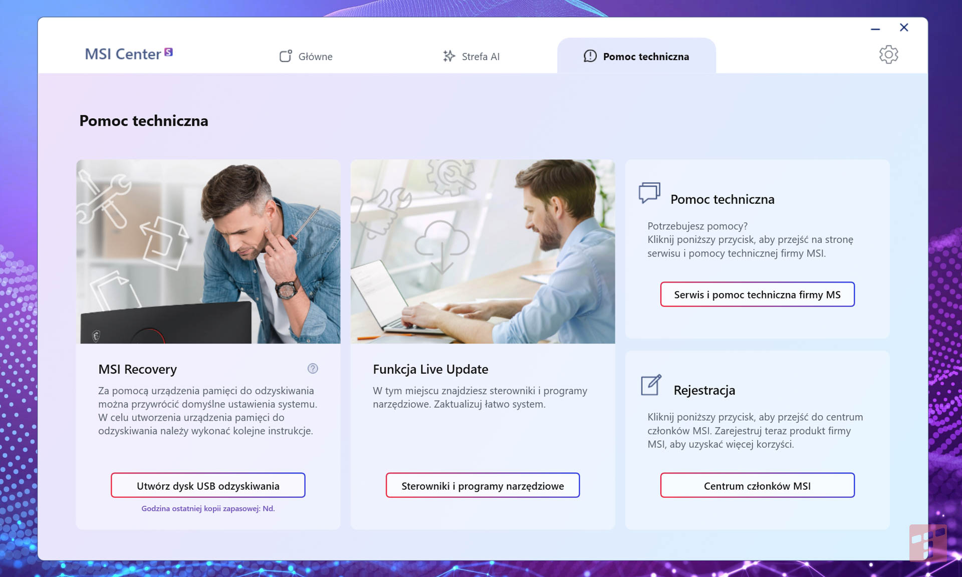This screenshot has height=577, width=962.
Task: Click Godzina ostatniej kopii zapasowej text
Action: coord(208,508)
